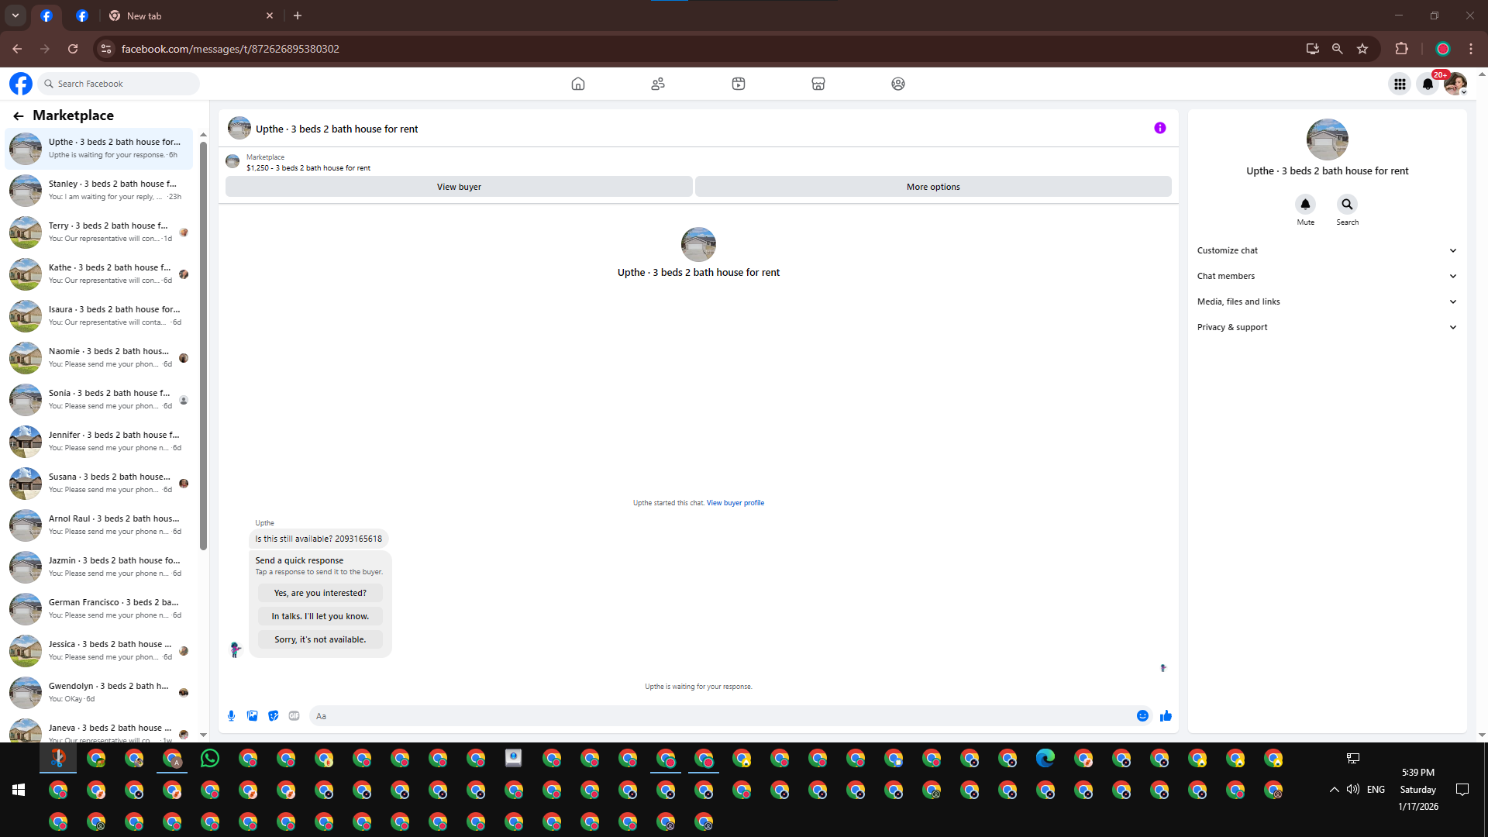Click the voice clip microphone icon
Image resolution: width=1488 pixels, height=837 pixels.
(231, 716)
